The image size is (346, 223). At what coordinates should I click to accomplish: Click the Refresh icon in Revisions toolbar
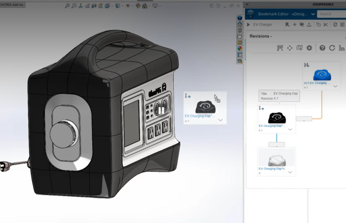pos(332,48)
